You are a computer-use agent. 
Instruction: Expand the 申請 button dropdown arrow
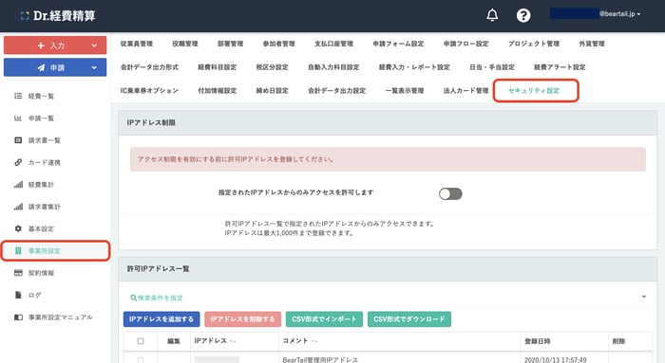[x=94, y=67]
